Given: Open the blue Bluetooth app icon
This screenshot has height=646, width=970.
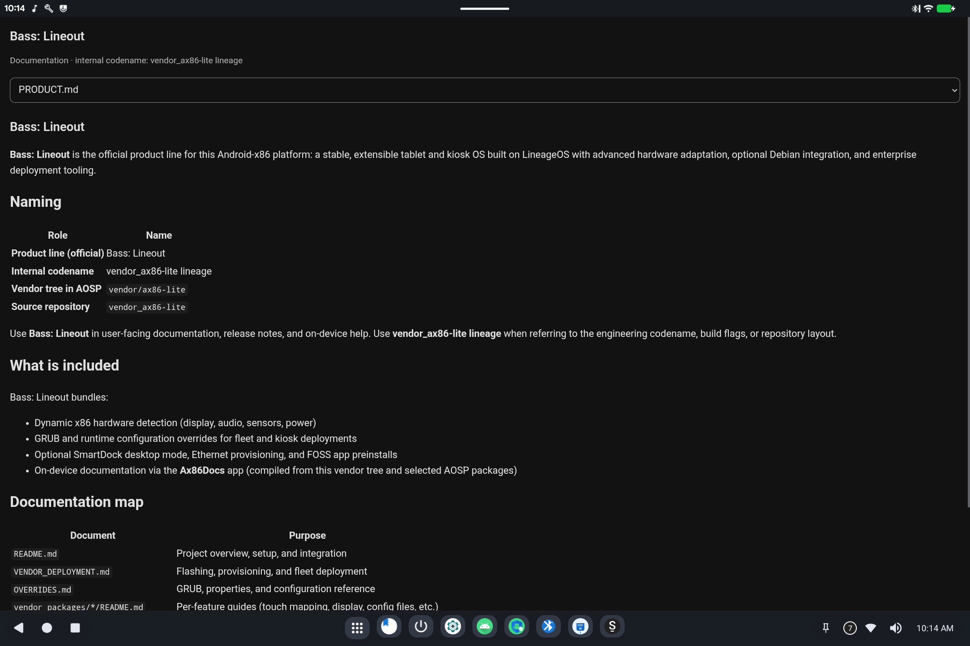Looking at the screenshot, I should [548, 627].
